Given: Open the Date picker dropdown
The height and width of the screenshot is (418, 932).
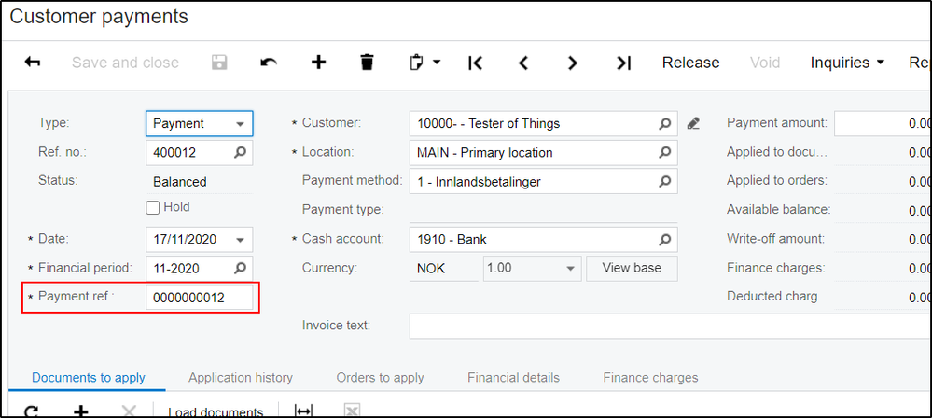Looking at the screenshot, I should pos(241,240).
